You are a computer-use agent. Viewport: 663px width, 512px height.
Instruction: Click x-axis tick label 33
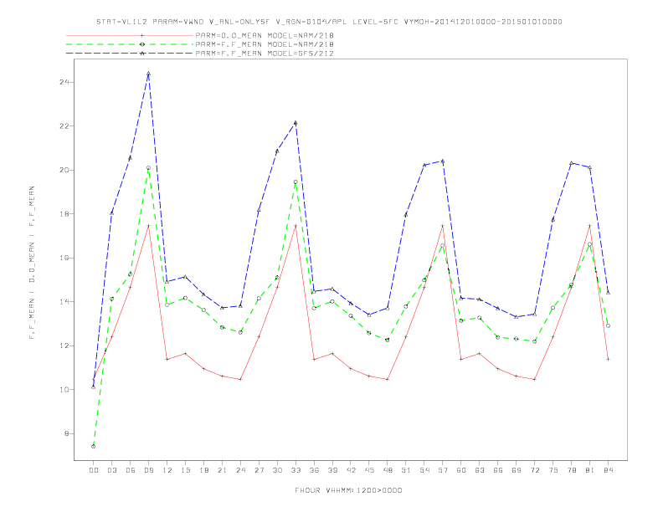pyautogui.click(x=296, y=470)
